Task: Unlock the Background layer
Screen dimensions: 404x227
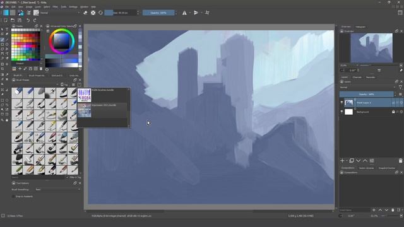Action: point(393,112)
